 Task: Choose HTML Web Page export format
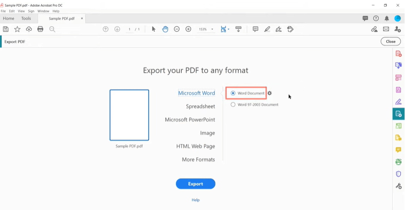point(196,146)
